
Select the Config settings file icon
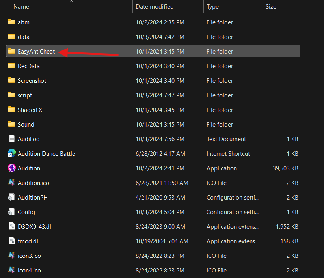click(11, 212)
